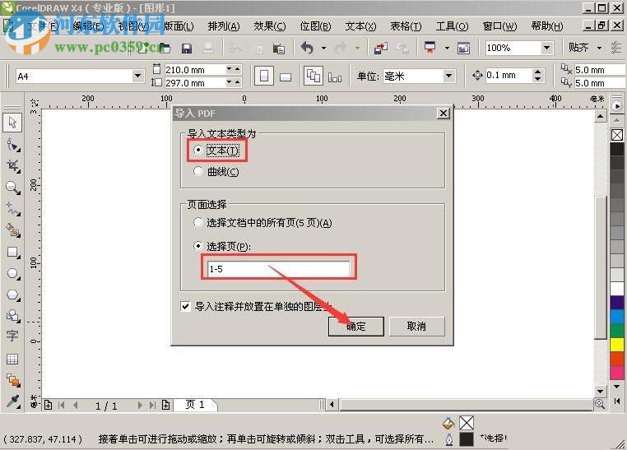This screenshot has height=450, width=627.
Task: Toggle 导入注释 checkbox
Action: click(x=185, y=307)
